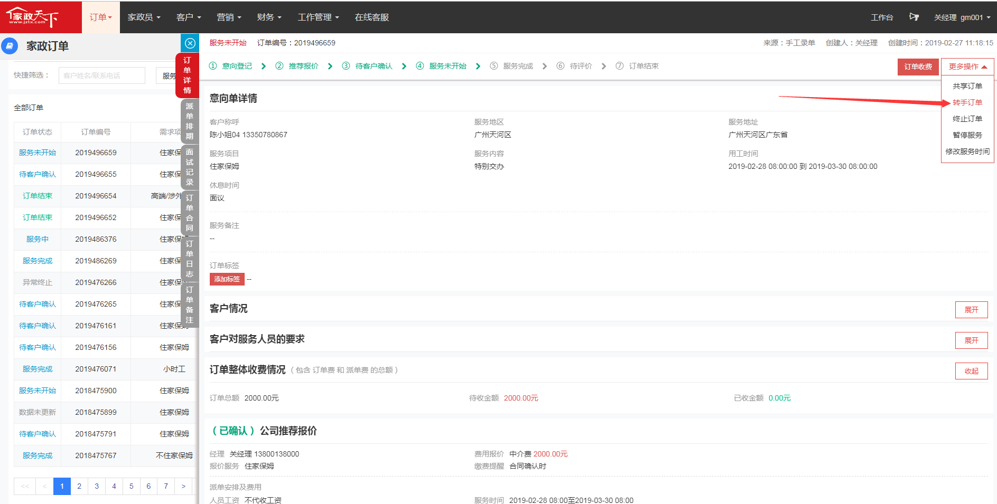Select 暂停服务 from the menu
This screenshot has width=997, height=504.
point(967,135)
